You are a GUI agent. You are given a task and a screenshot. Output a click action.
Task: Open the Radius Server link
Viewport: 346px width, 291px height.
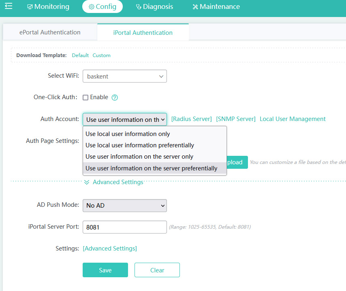pos(191,119)
